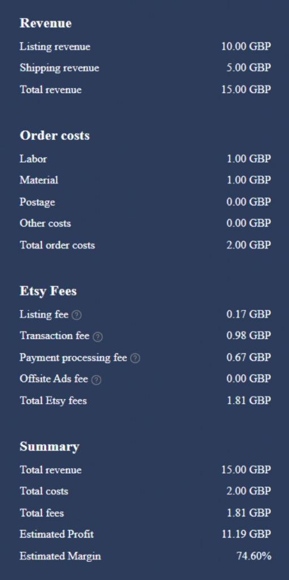Click the help icon next to Listing fee
Viewport: 289px width, 580px height.
tap(76, 315)
